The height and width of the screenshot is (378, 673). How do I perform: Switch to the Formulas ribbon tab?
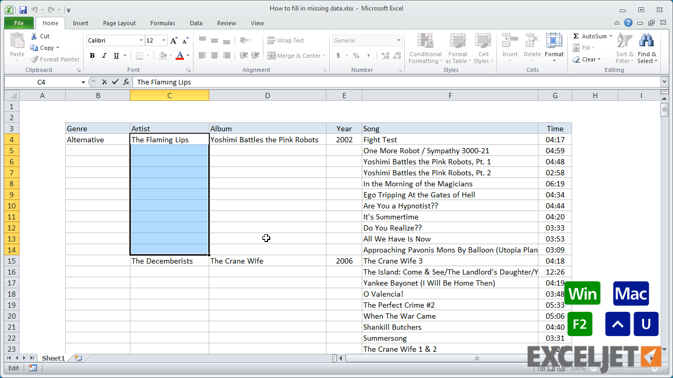coord(162,23)
